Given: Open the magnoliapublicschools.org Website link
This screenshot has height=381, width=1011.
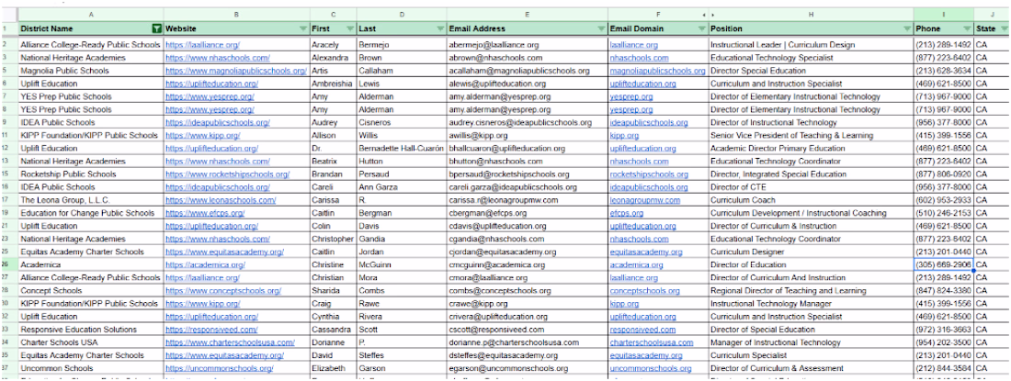Looking at the screenshot, I should coord(236,71).
